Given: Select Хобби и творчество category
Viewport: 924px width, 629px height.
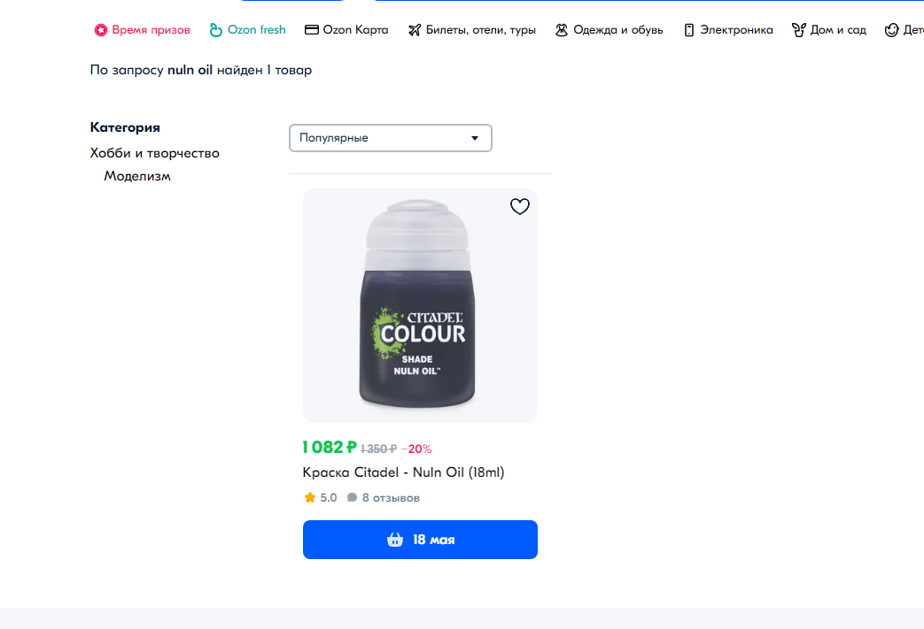Looking at the screenshot, I should pos(154,153).
